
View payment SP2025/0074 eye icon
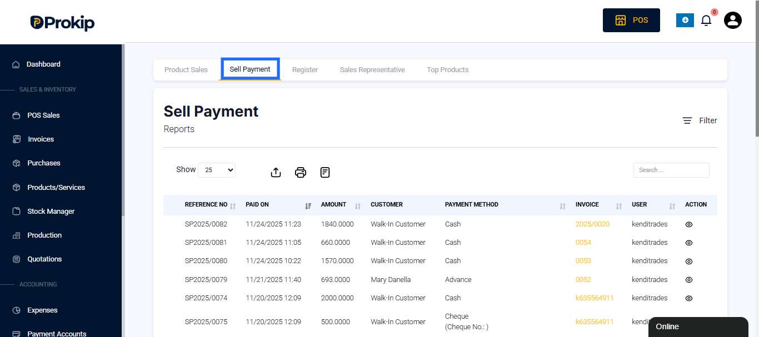pyautogui.click(x=689, y=298)
